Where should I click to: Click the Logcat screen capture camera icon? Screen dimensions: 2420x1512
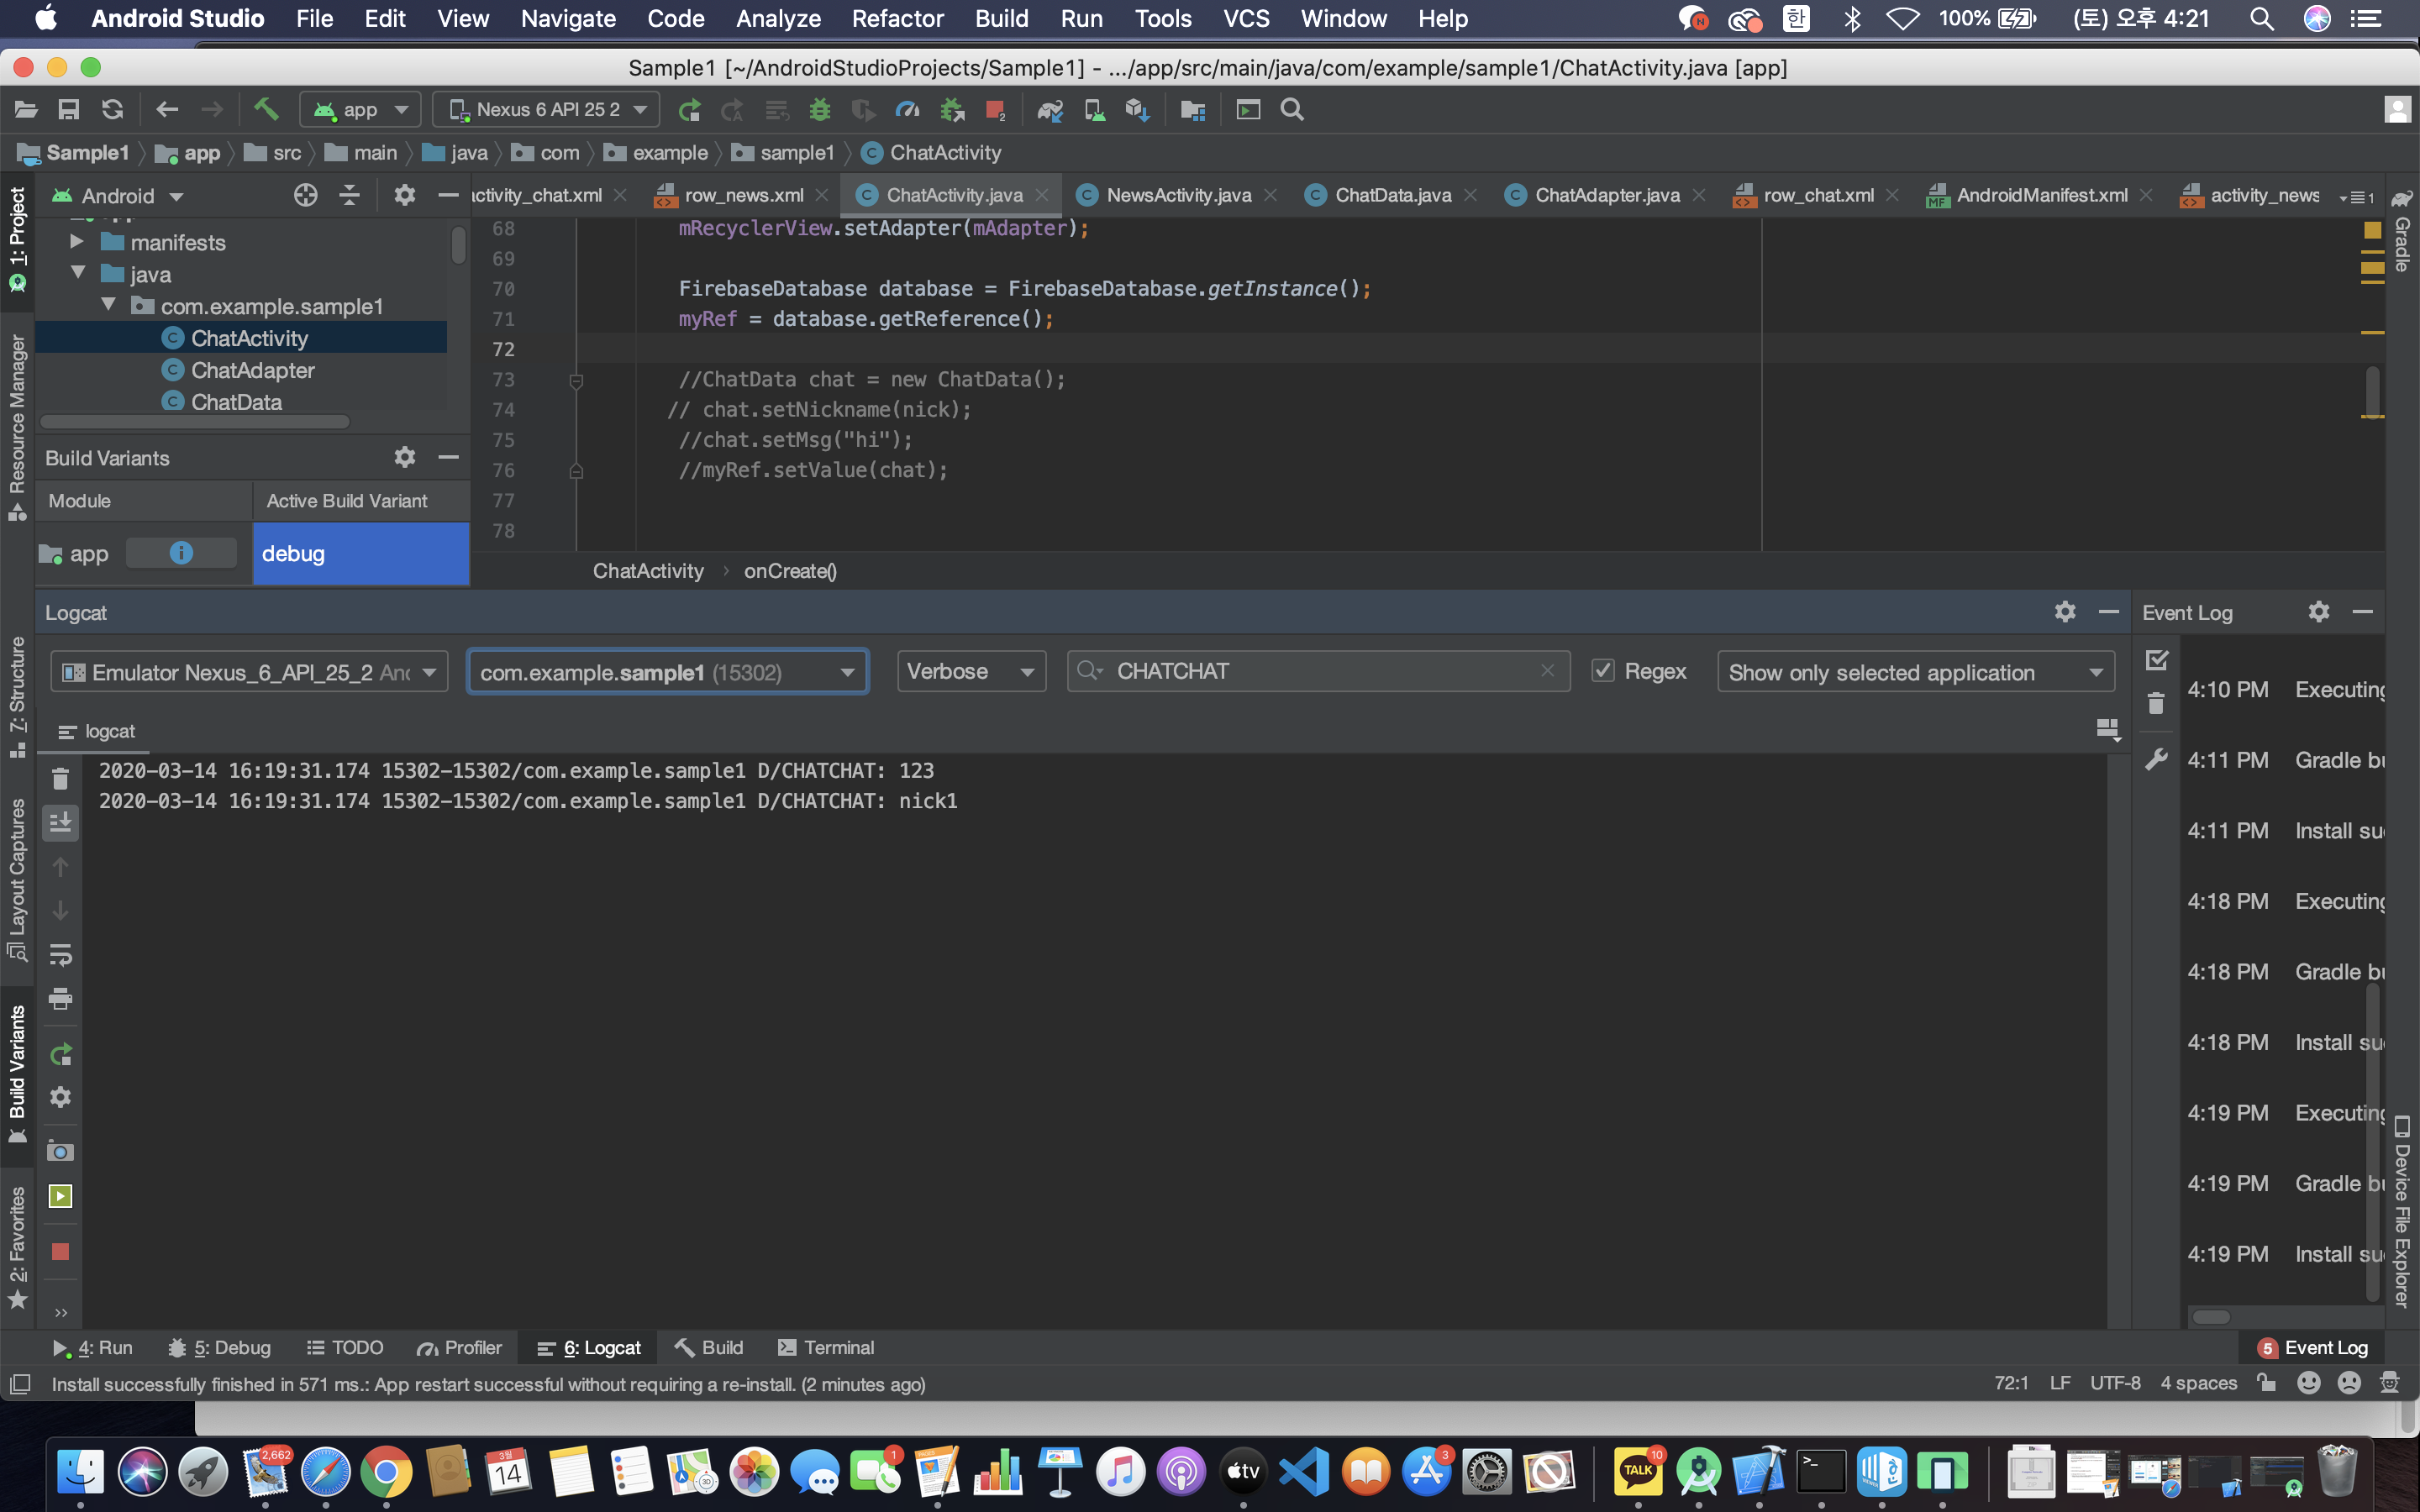point(60,1151)
